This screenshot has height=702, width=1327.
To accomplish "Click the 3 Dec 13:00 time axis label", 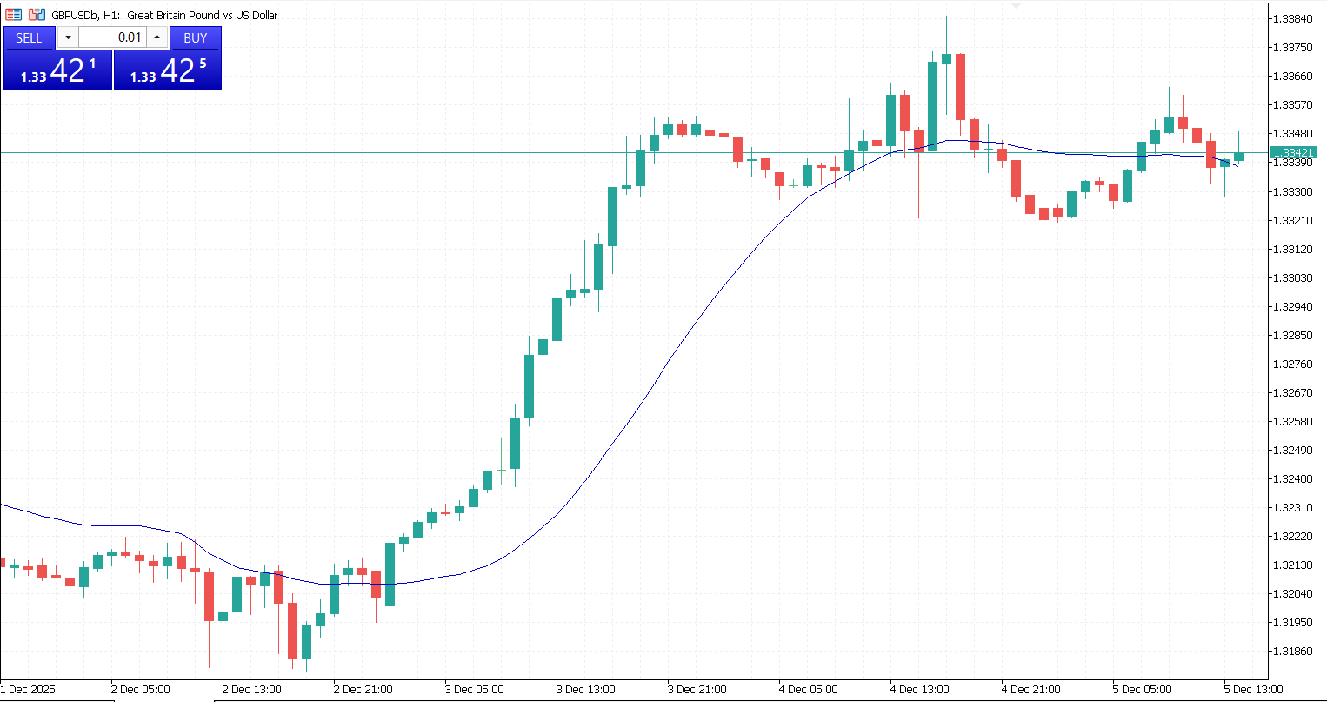I will [x=585, y=690].
